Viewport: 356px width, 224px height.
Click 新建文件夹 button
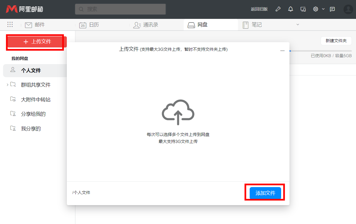[x=336, y=41]
